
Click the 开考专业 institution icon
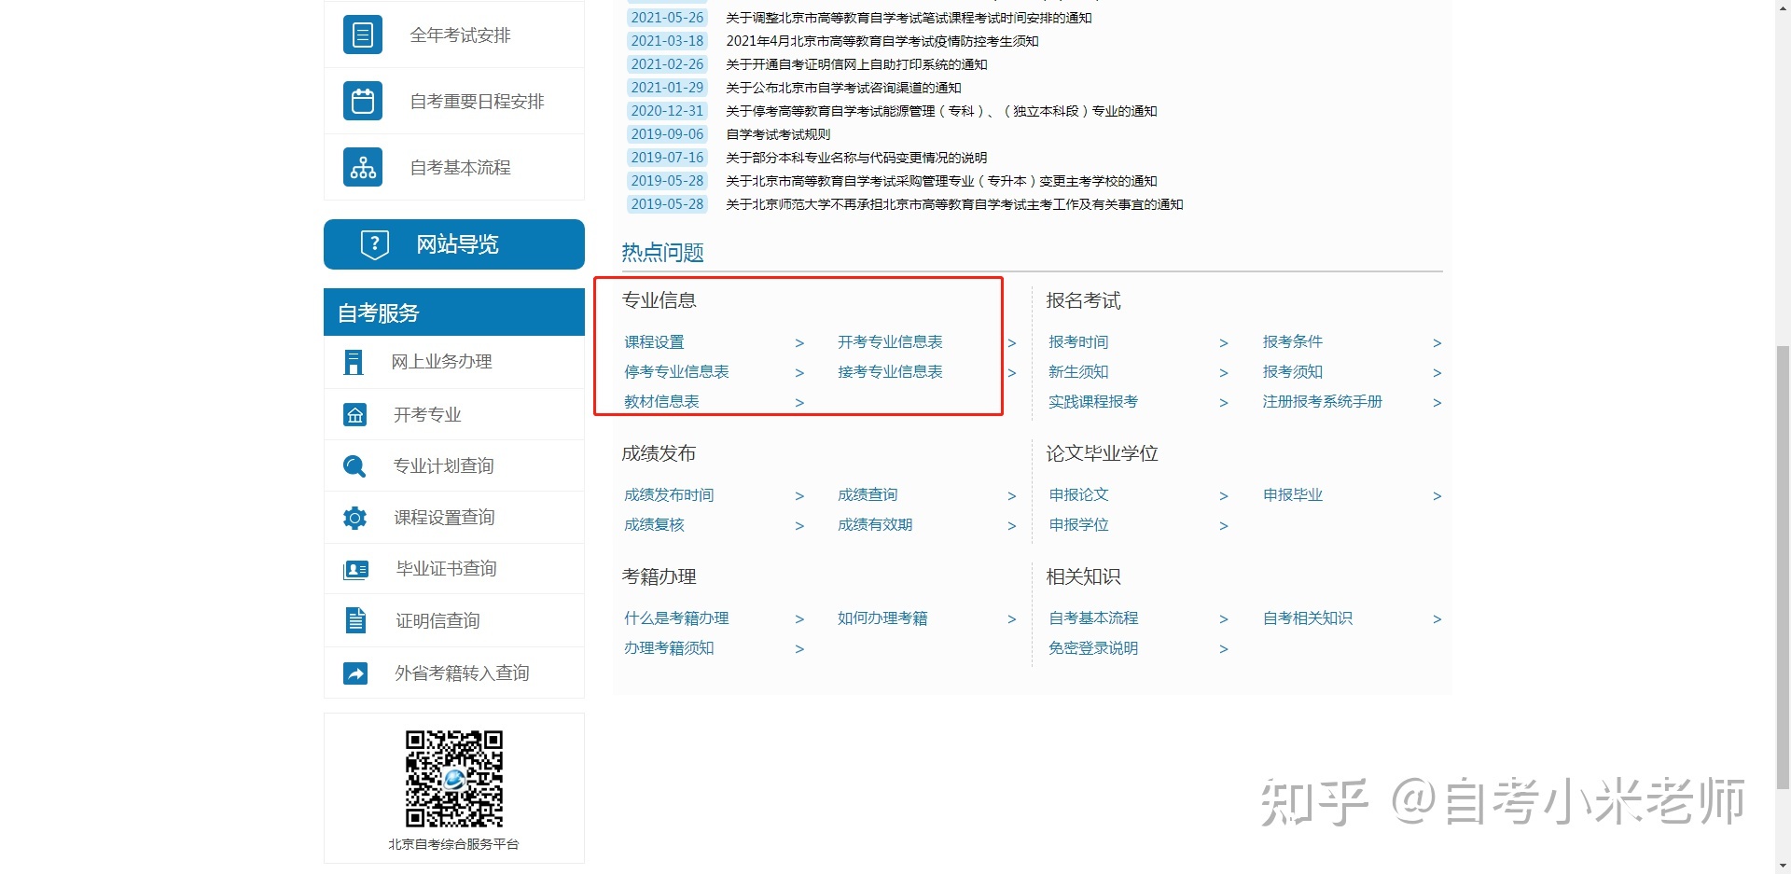click(354, 415)
